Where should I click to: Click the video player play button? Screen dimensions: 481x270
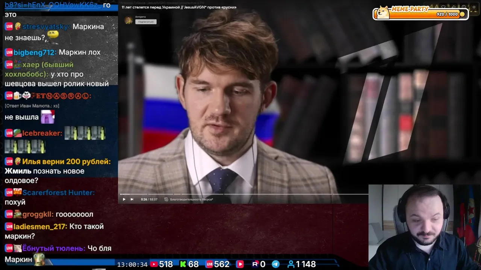[x=124, y=199]
